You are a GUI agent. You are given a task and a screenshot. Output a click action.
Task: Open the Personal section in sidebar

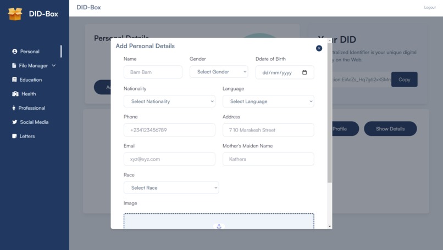tap(30, 52)
